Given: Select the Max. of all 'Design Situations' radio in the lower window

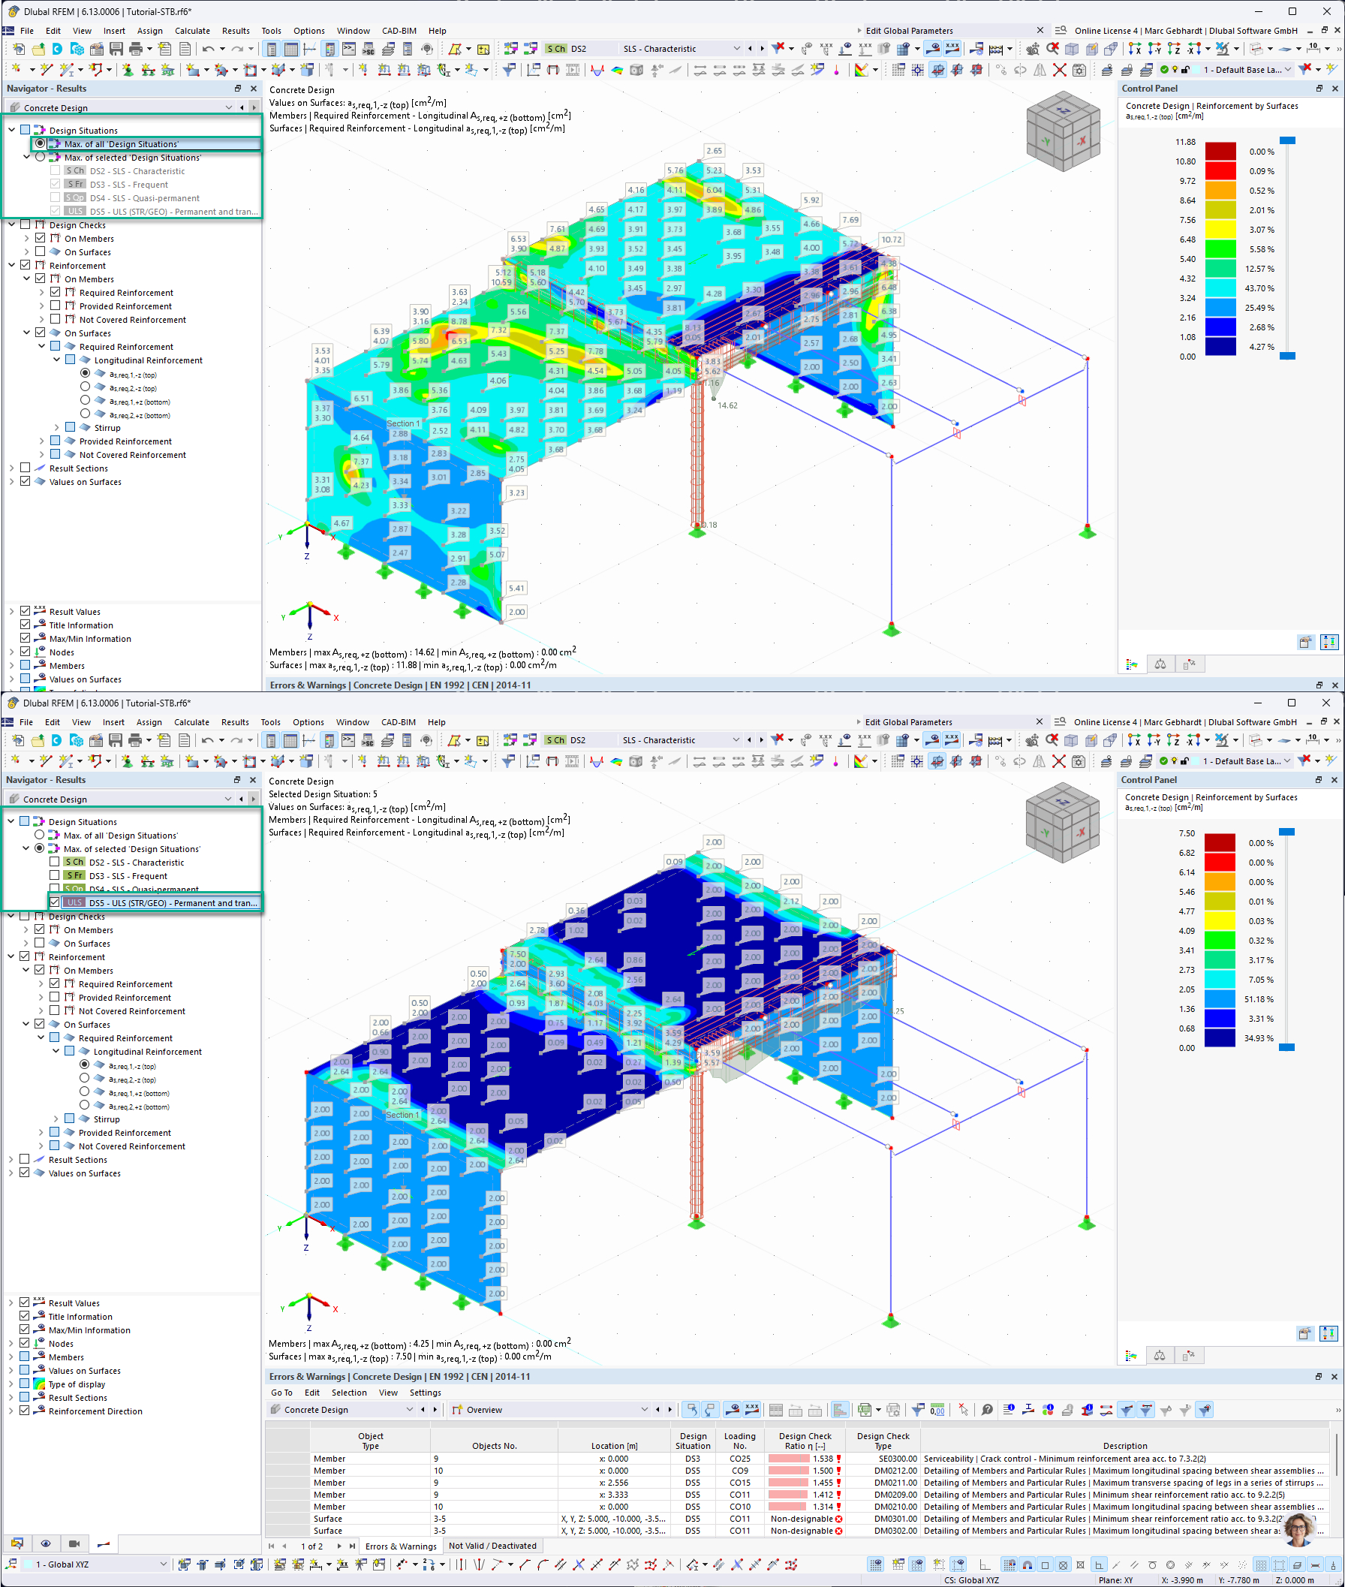Looking at the screenshot, I should 40,835.
